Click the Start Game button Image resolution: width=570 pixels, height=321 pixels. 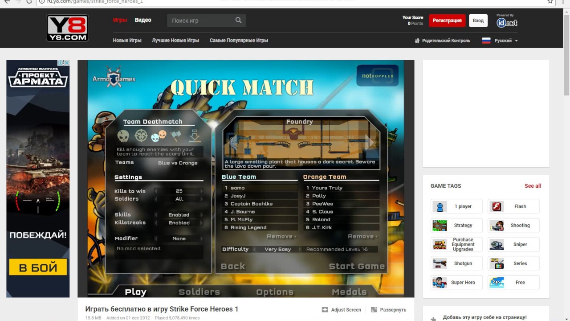[357, 266]
